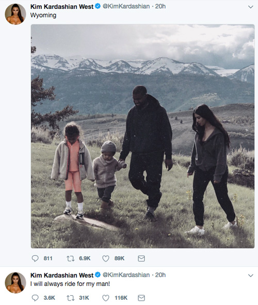
Task: Open 20h timestamp of second tweet
Action: [160, 275]
